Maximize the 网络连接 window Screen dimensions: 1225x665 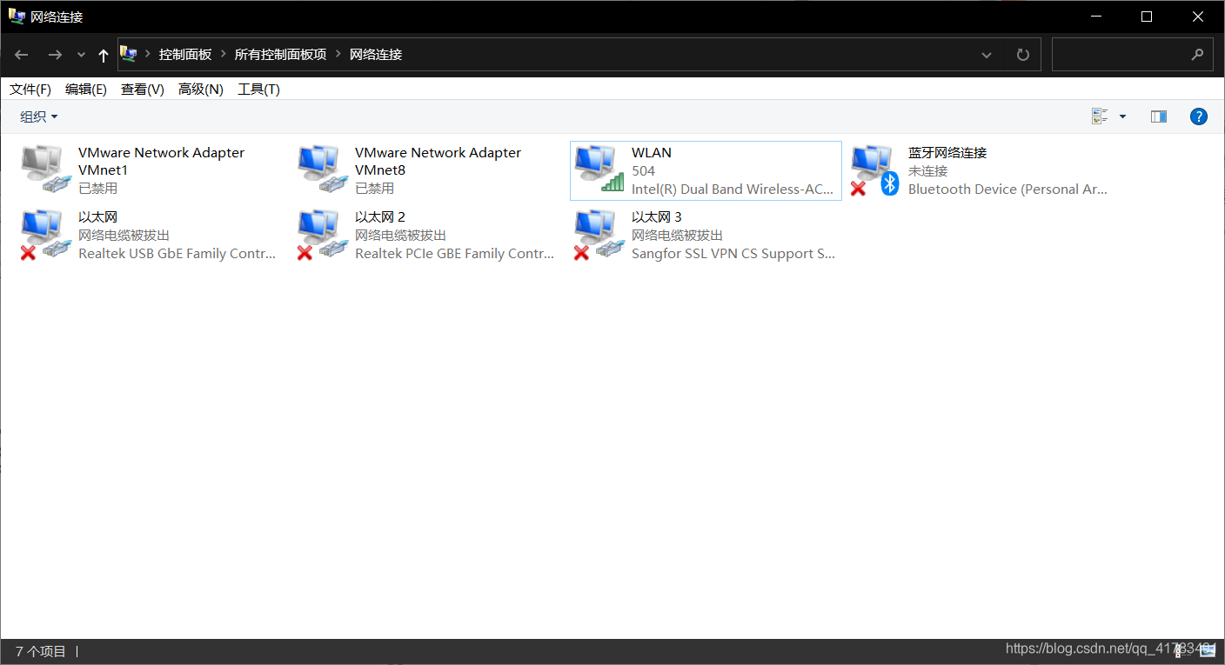coord(1147,17)
